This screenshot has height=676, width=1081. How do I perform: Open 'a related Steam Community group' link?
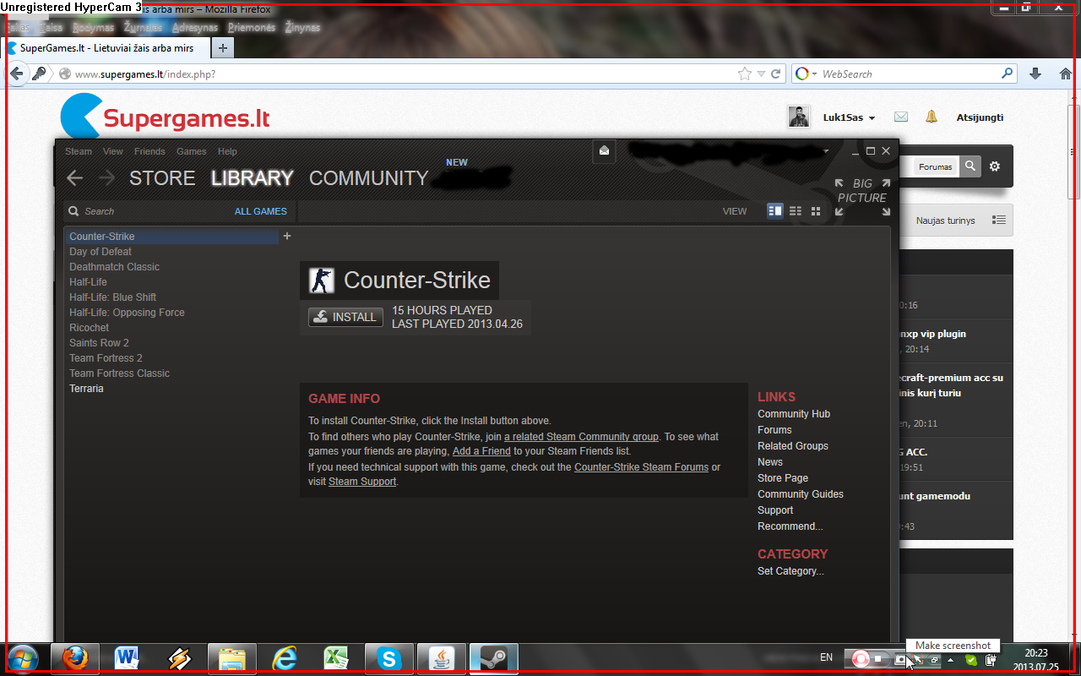click(581, 437)
